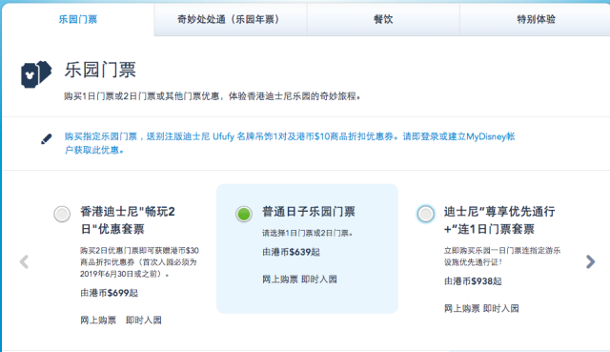Show previous ticket options with left arrow

point(24,261)
